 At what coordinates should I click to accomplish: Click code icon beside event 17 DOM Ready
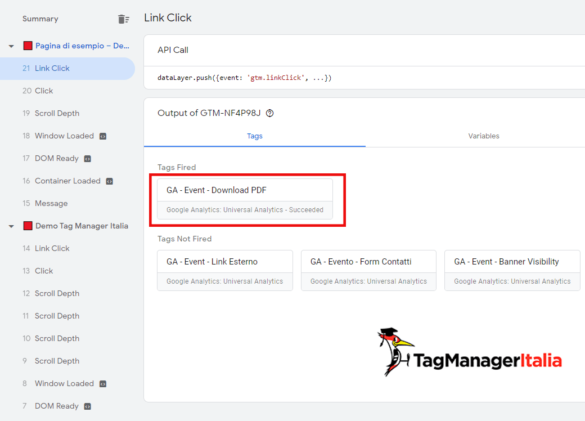pos(88,159)
